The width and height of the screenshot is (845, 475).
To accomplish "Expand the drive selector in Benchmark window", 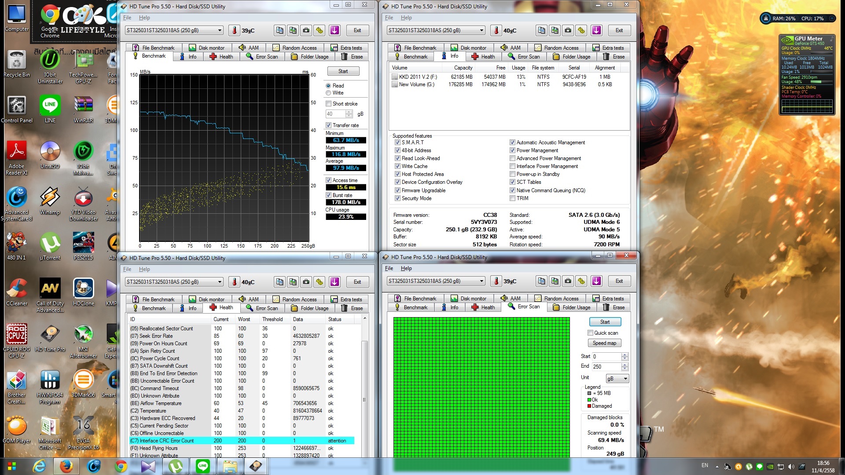I will point(220,30).
